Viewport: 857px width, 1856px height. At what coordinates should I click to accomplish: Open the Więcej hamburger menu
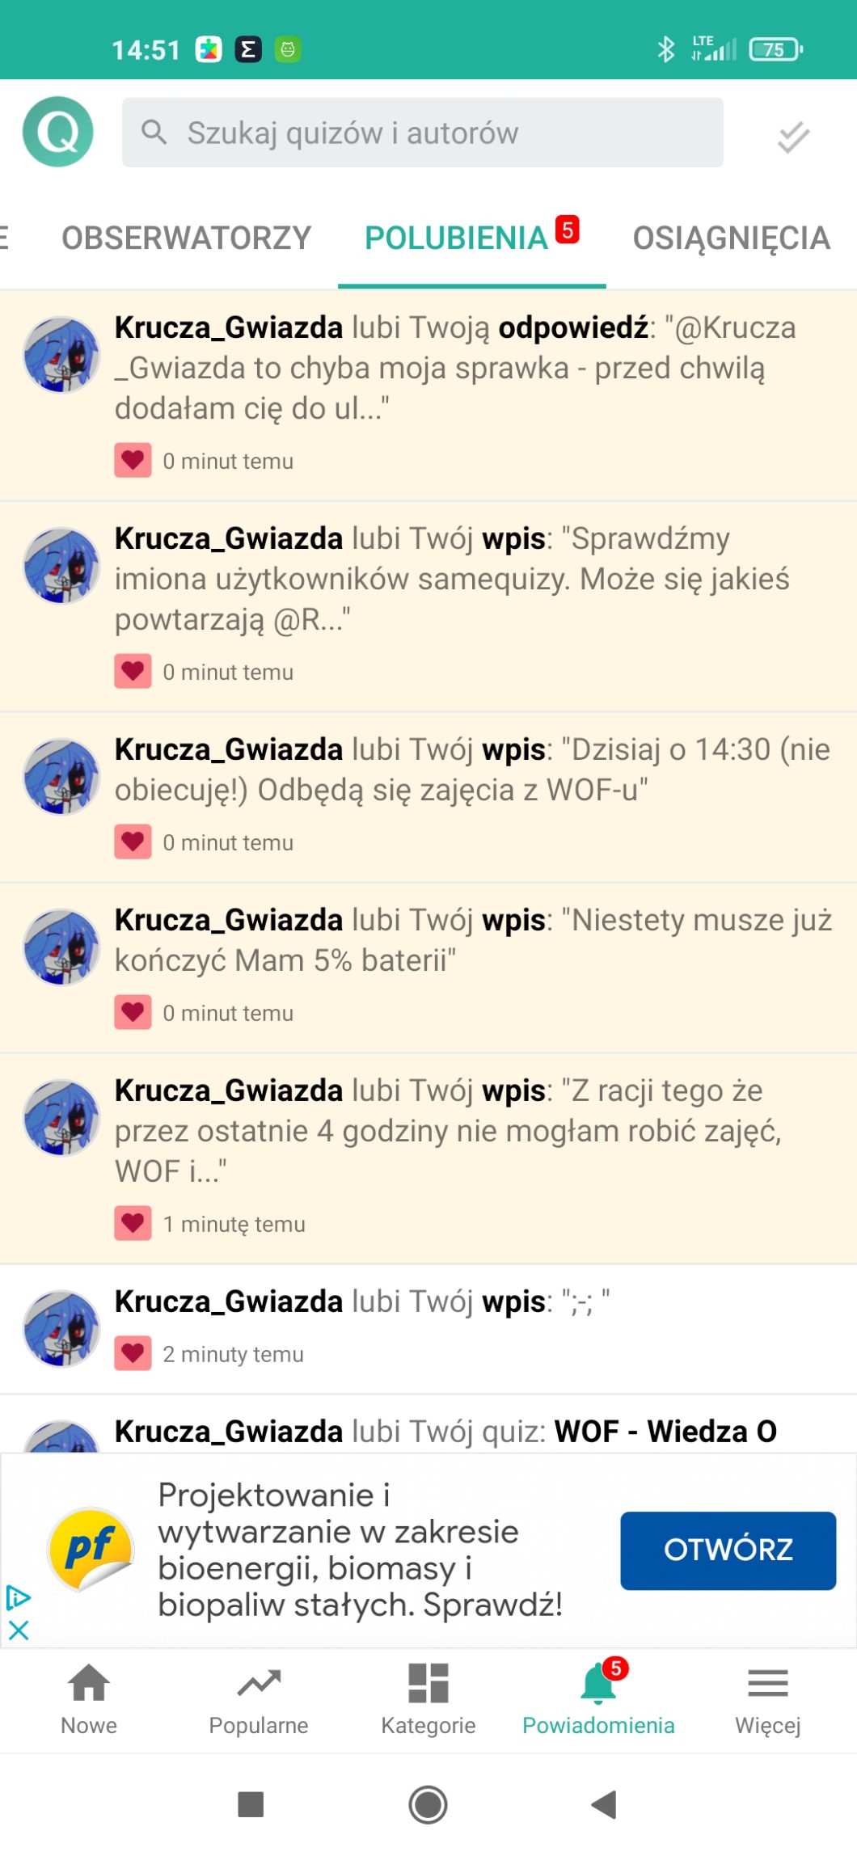[768, 1700]
